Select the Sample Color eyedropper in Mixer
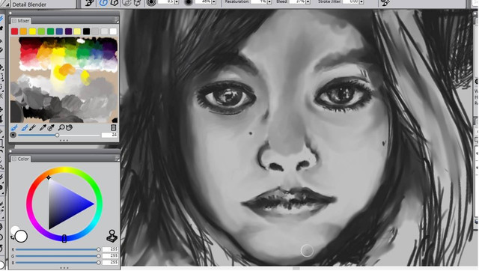 43,127
